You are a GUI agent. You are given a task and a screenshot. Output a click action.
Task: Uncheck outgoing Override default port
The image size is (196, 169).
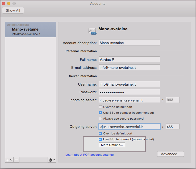(100, 133)
